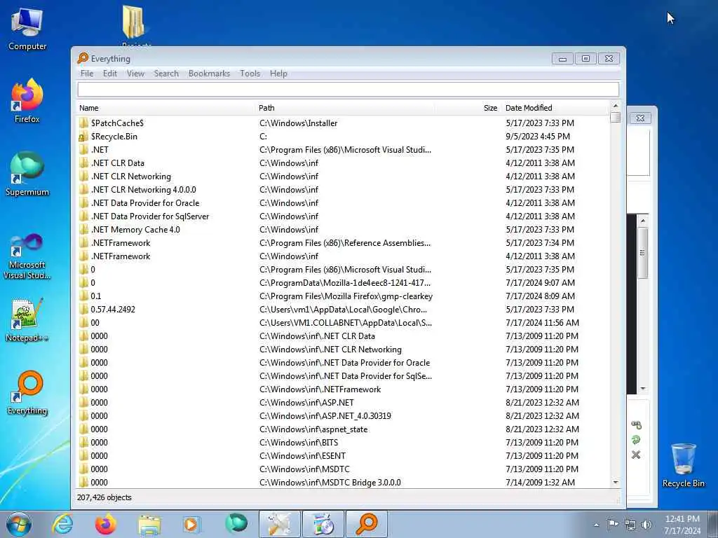Click the $Recycle.Bin locked folder icon
The height and width of the screenshot is (538, 718).
coord(83,137)
